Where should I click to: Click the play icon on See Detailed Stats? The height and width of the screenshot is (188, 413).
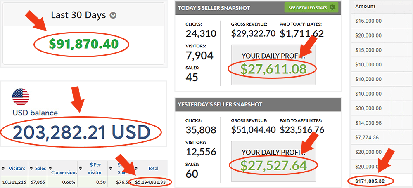(x=332, y=7)
